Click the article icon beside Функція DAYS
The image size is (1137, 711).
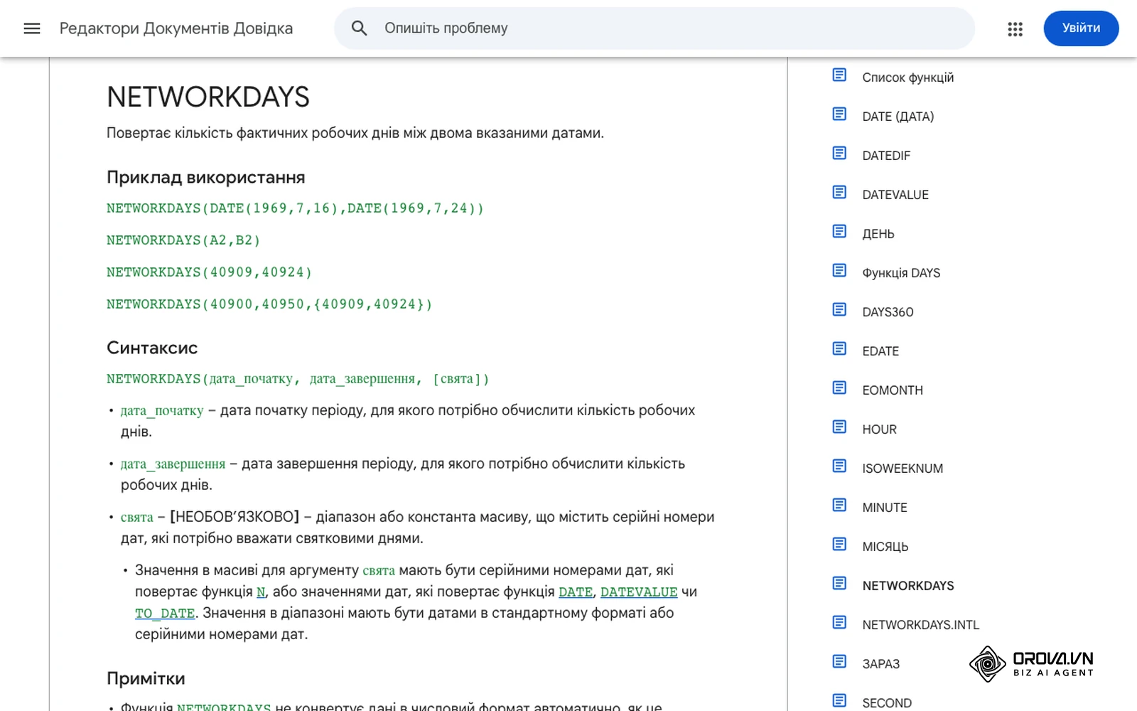click(839, 270)
